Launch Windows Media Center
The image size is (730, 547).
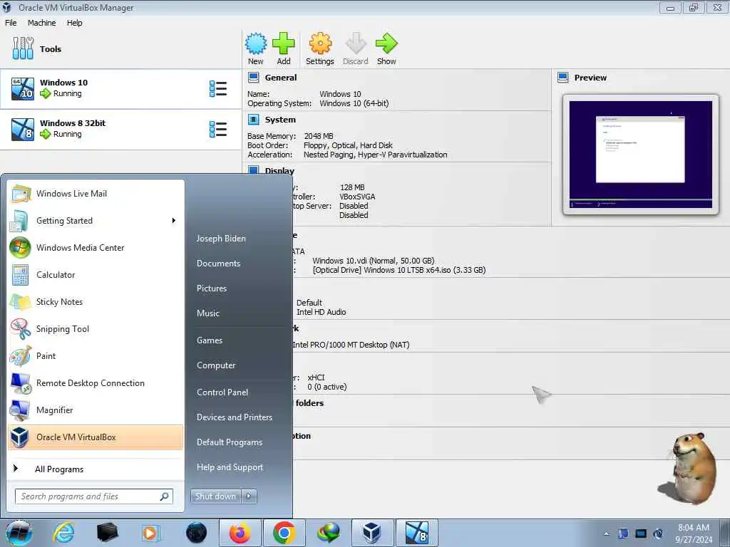tap(96, 247)
